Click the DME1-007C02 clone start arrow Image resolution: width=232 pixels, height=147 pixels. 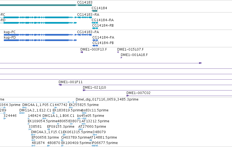128,96
